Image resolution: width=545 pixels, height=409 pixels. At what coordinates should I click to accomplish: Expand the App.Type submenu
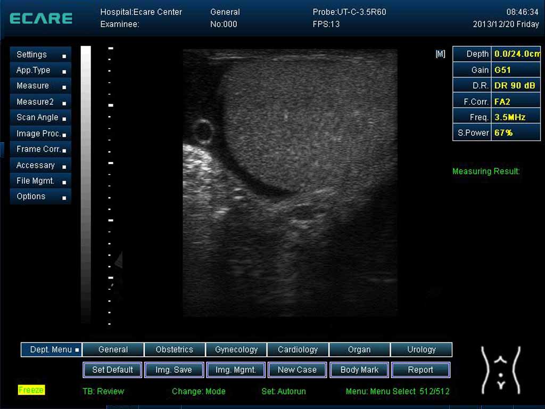click(x=40, y=70)
